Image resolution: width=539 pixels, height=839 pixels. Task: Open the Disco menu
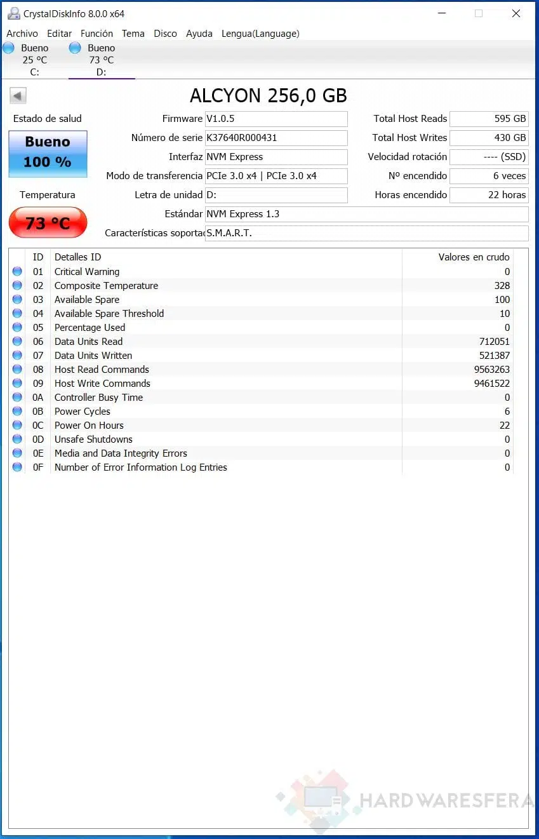166,34
